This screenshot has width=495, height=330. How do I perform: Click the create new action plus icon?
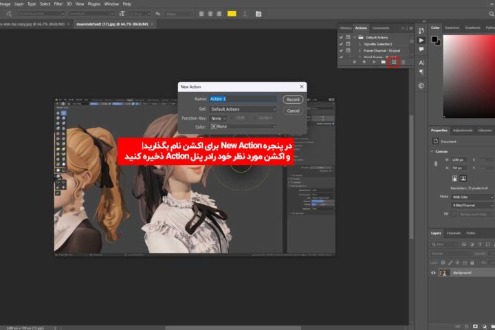[x=394, y=62]
